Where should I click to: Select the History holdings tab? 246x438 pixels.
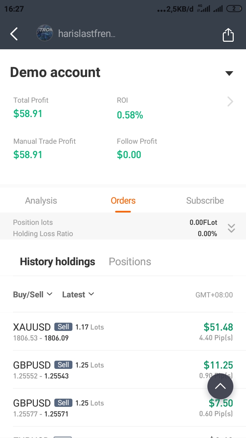click(x=57, y=262)
